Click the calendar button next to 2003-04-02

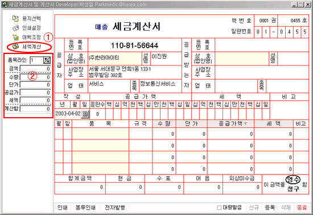click(85, 114)
